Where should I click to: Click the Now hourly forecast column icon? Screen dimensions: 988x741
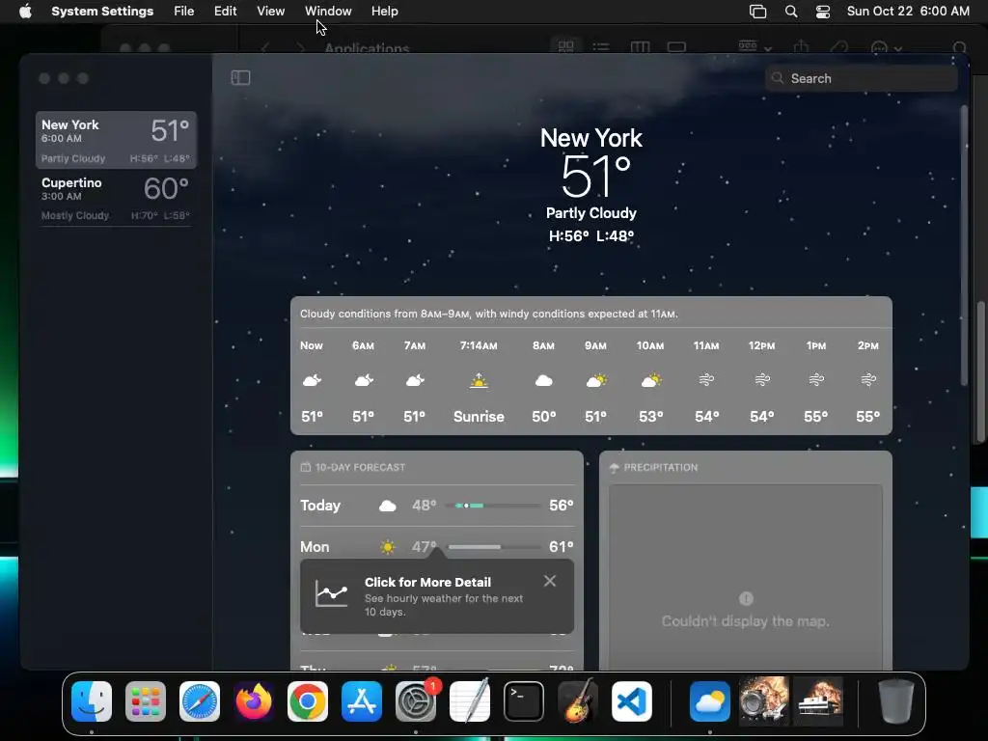point(312,380)
